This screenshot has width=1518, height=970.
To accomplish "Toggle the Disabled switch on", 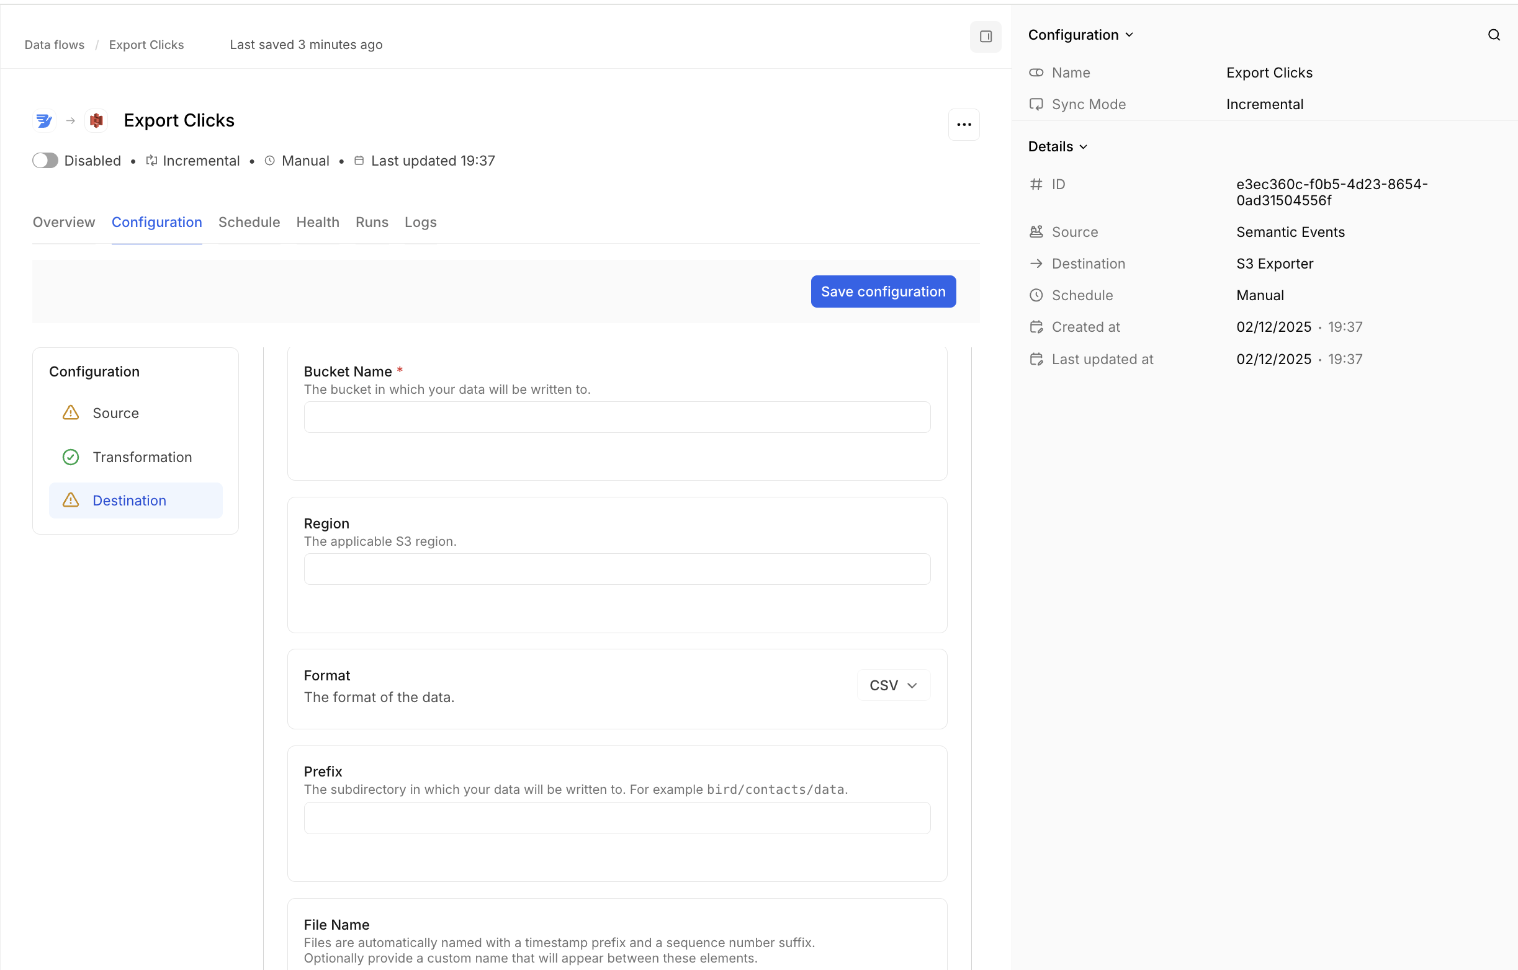I will 45,161.
